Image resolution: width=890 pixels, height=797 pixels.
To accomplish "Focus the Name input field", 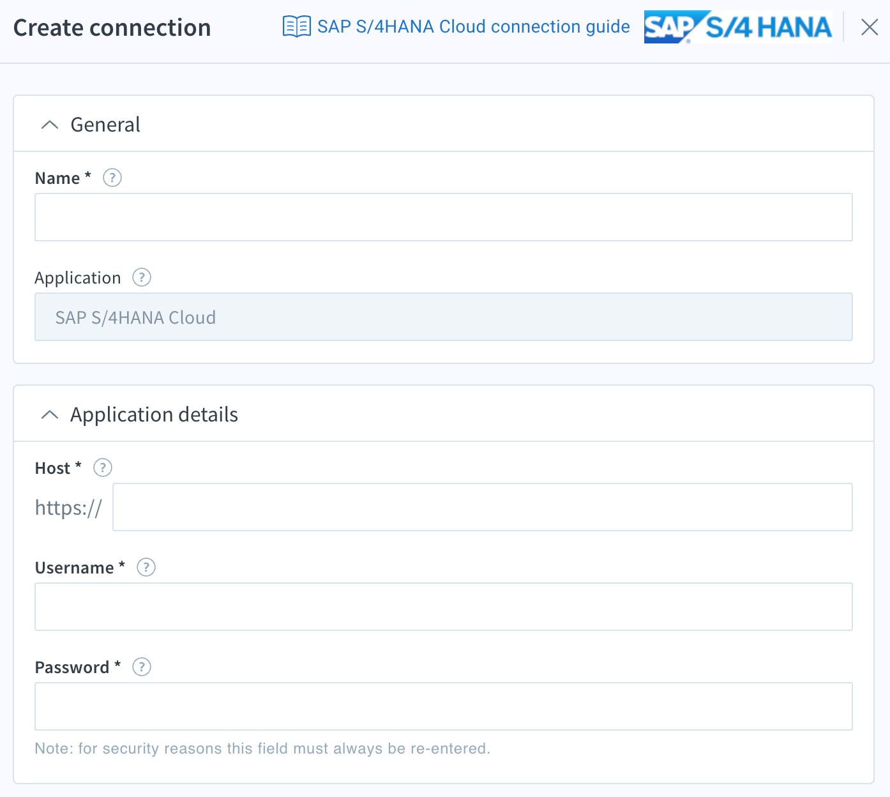I will tap(444, 217).
